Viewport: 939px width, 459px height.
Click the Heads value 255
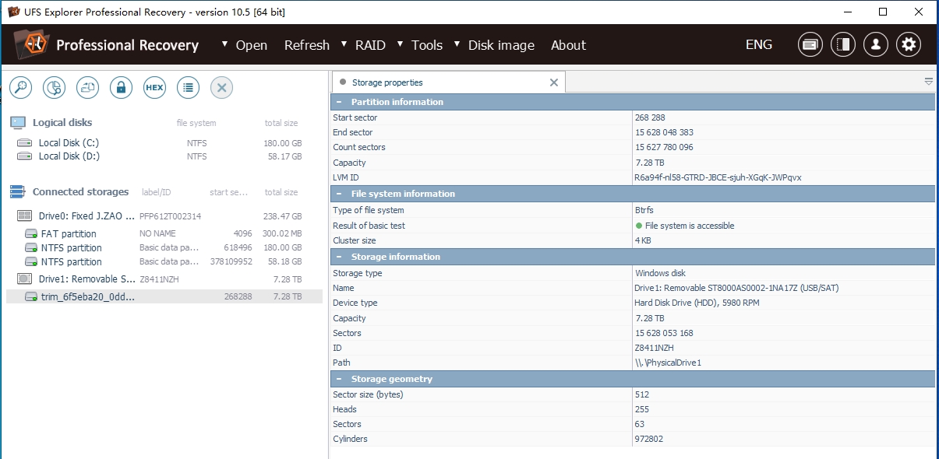click(642, 409)
